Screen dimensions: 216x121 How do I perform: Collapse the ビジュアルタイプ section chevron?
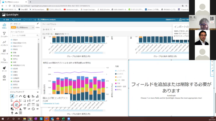point(38,92)
